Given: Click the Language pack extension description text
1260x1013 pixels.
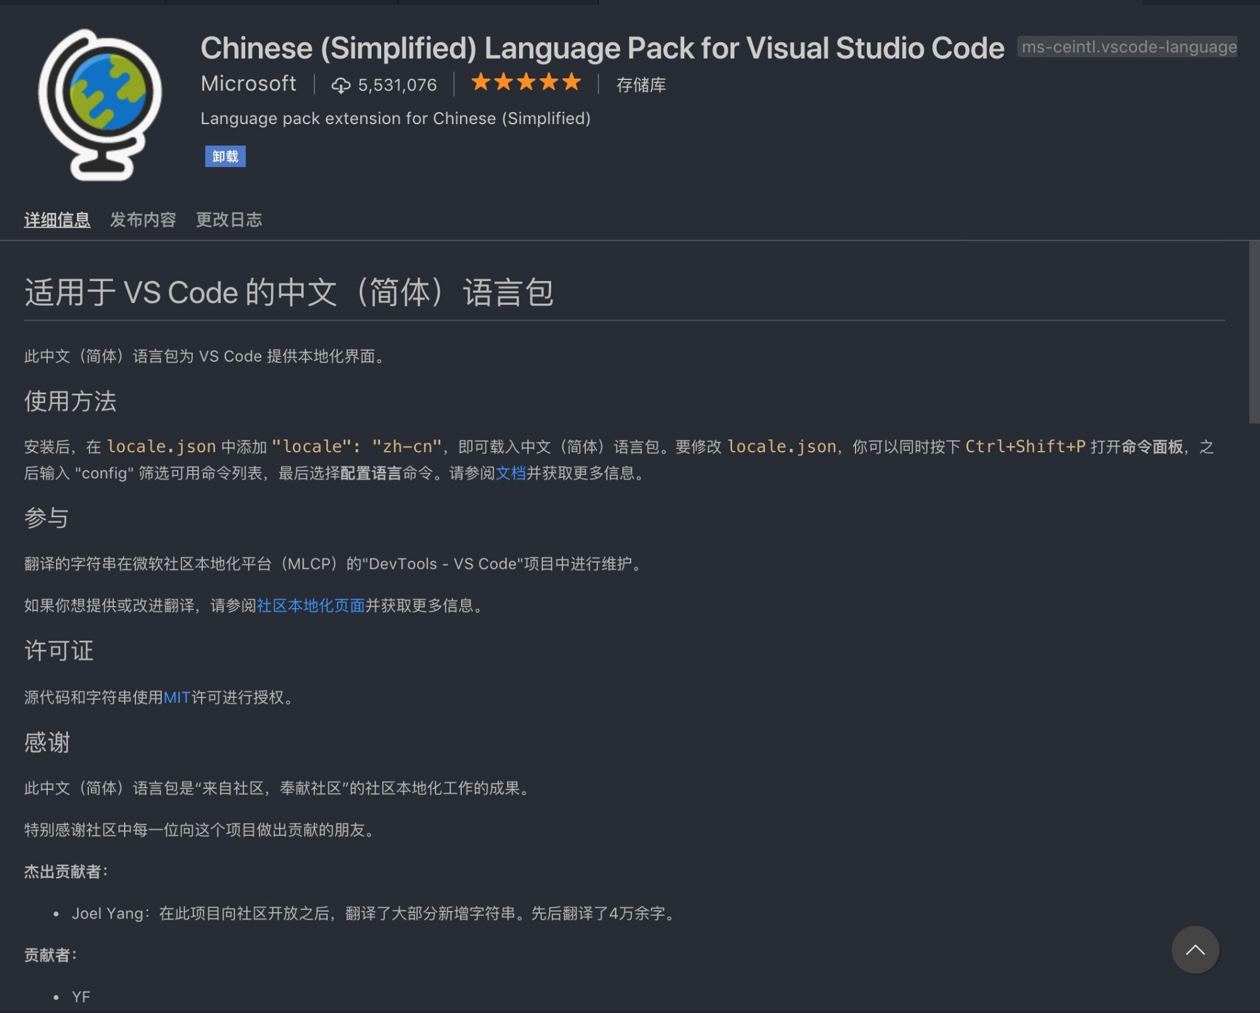Looking at the screenshot, I should [x=396, y=118].
